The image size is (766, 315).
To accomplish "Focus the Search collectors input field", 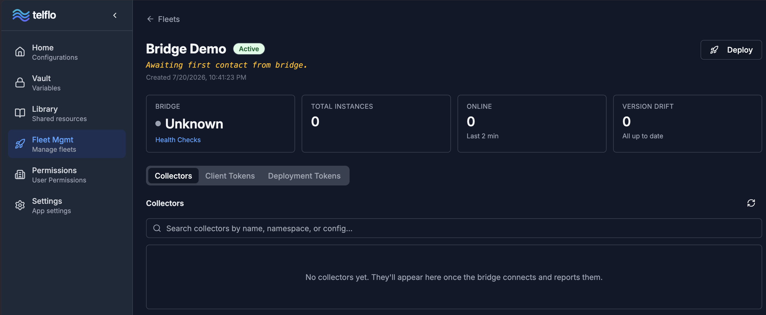I will (454, 228).
